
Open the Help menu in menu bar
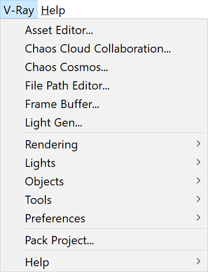pos(53,10)
